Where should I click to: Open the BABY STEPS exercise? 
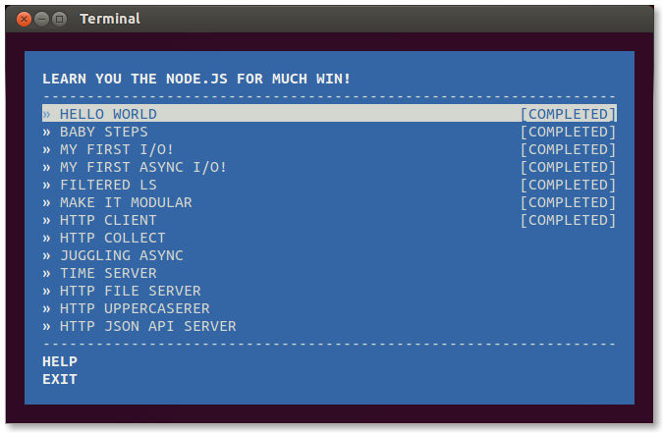[329, 132]
